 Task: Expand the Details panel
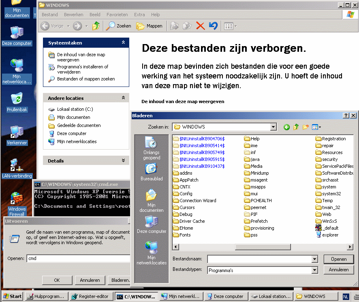point(123,161)
